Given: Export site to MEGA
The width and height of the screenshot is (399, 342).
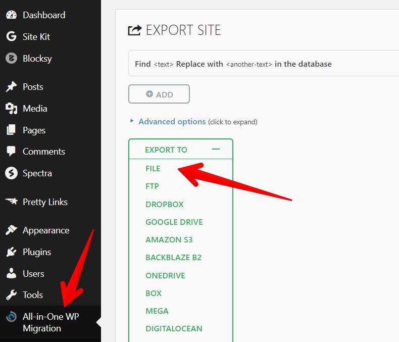Looking at the screenshot, I should (157, 311).
